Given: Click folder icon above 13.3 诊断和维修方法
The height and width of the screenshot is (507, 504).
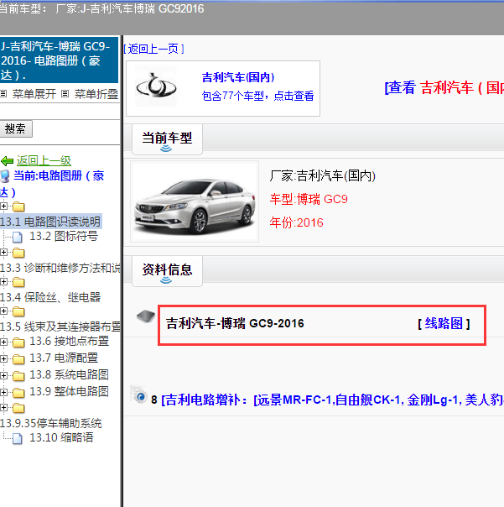Looking at the screenshot, I should (x=18, y=253).
